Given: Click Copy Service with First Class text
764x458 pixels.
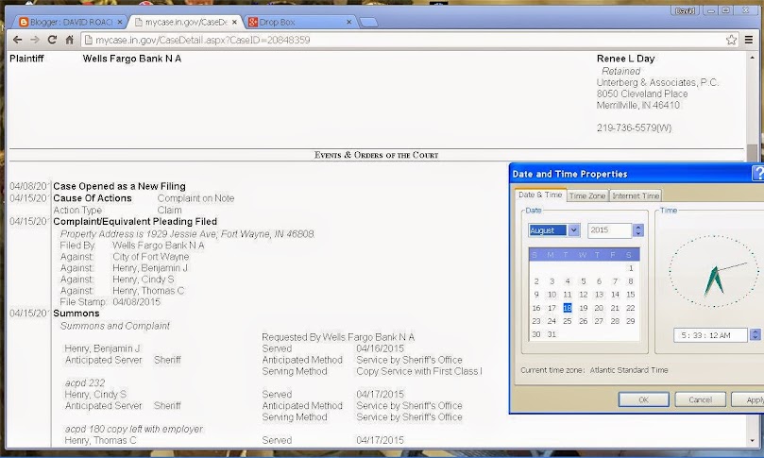Looking at the screenshot, I should click(x=419, y=371).
